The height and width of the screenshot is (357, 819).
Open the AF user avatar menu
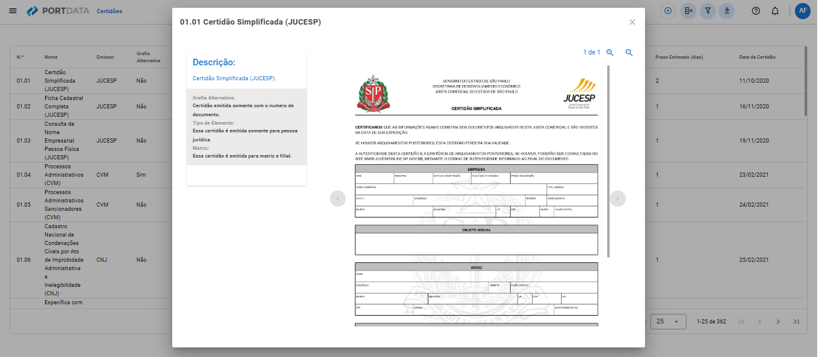pyautogui.click(x=803, y=11)
